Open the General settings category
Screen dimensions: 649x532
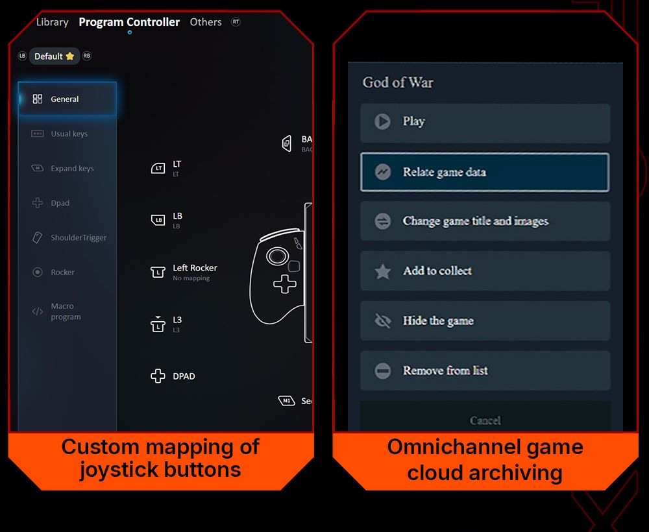67,99
